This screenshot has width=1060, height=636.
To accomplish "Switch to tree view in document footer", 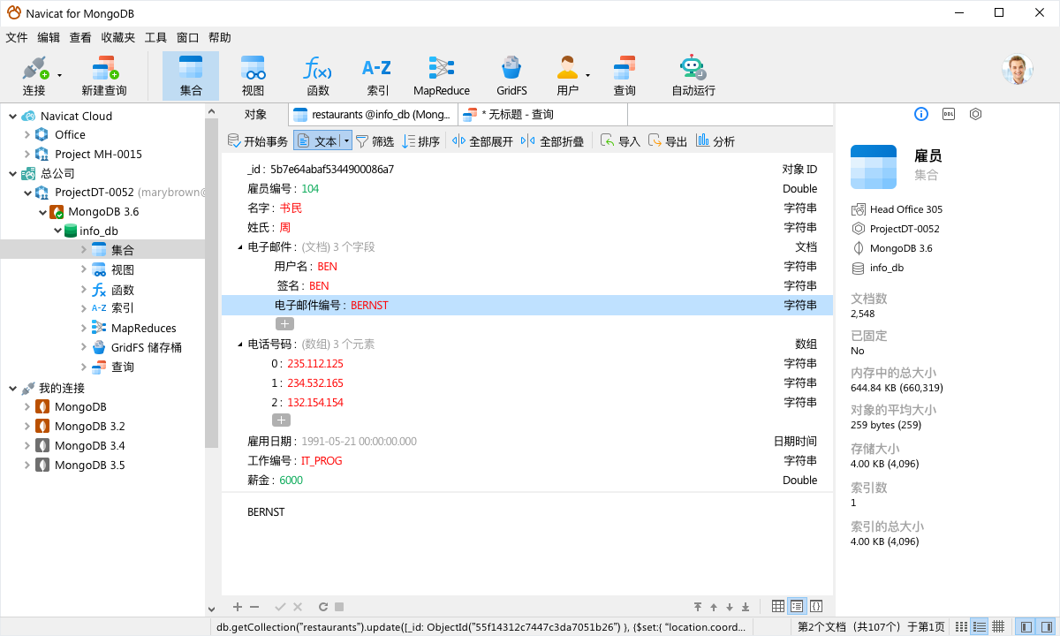I will click(797, 606).
